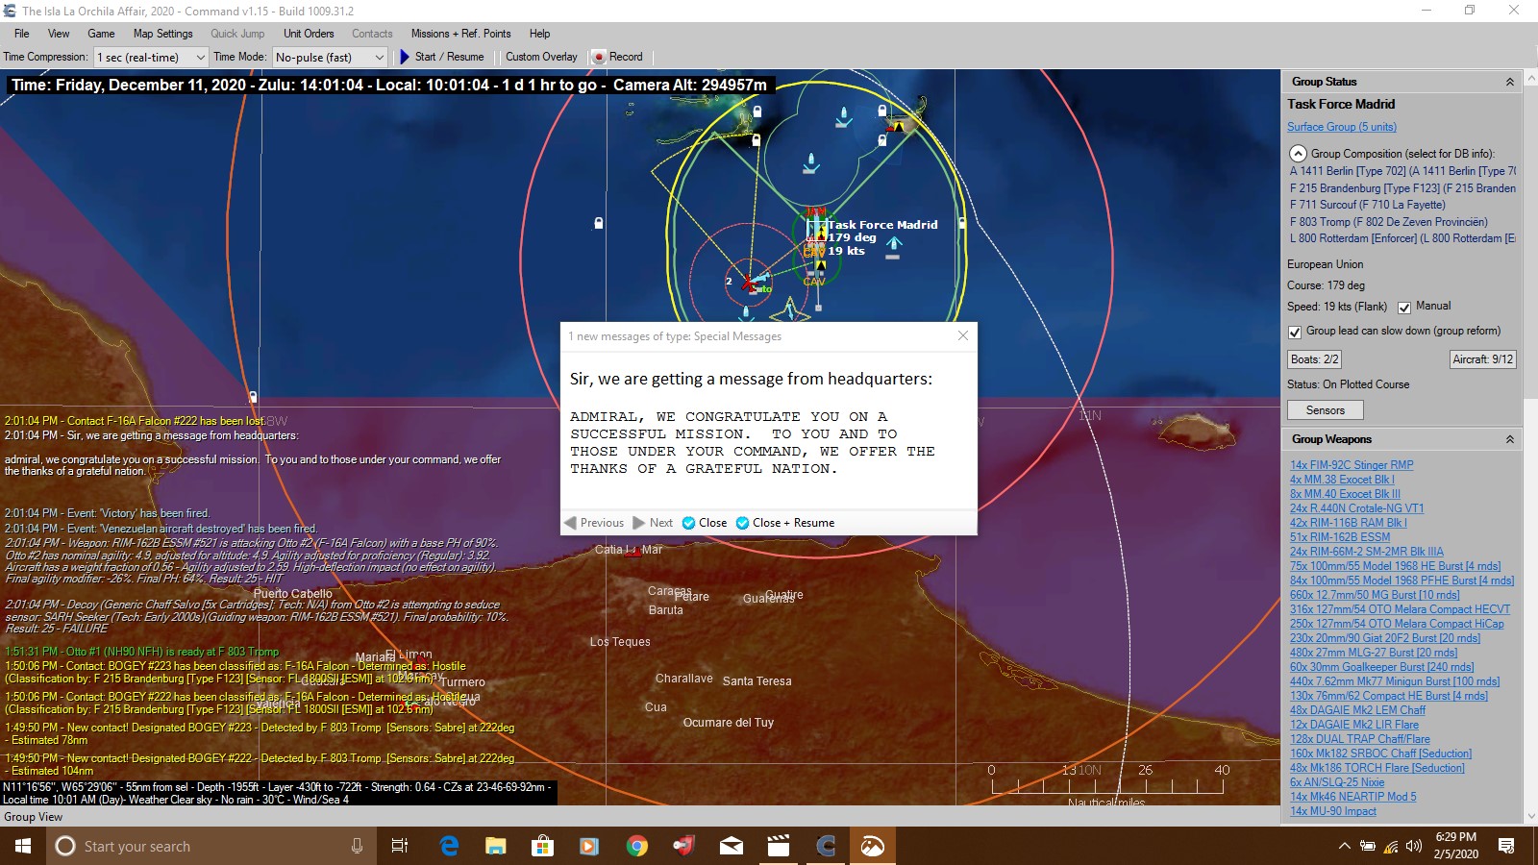Click Custom Overlay in toolbar
This screenshot has width=1538, height=865.
coord(541,57)
